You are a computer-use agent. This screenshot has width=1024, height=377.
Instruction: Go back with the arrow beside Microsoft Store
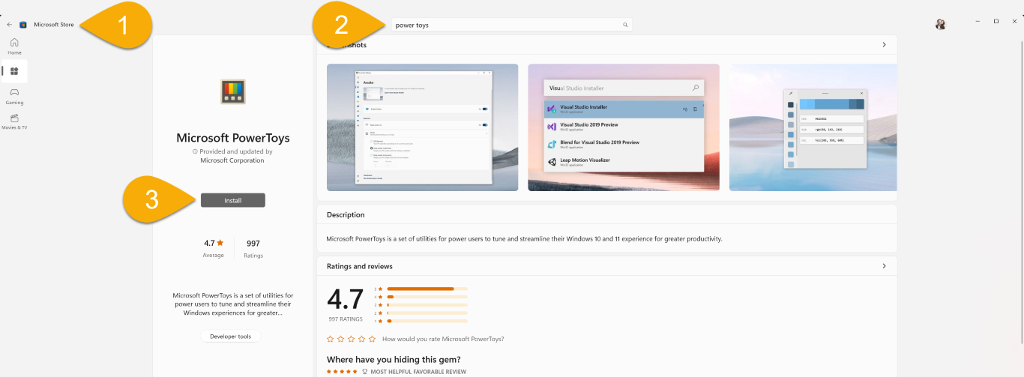[x=9, y=25]
